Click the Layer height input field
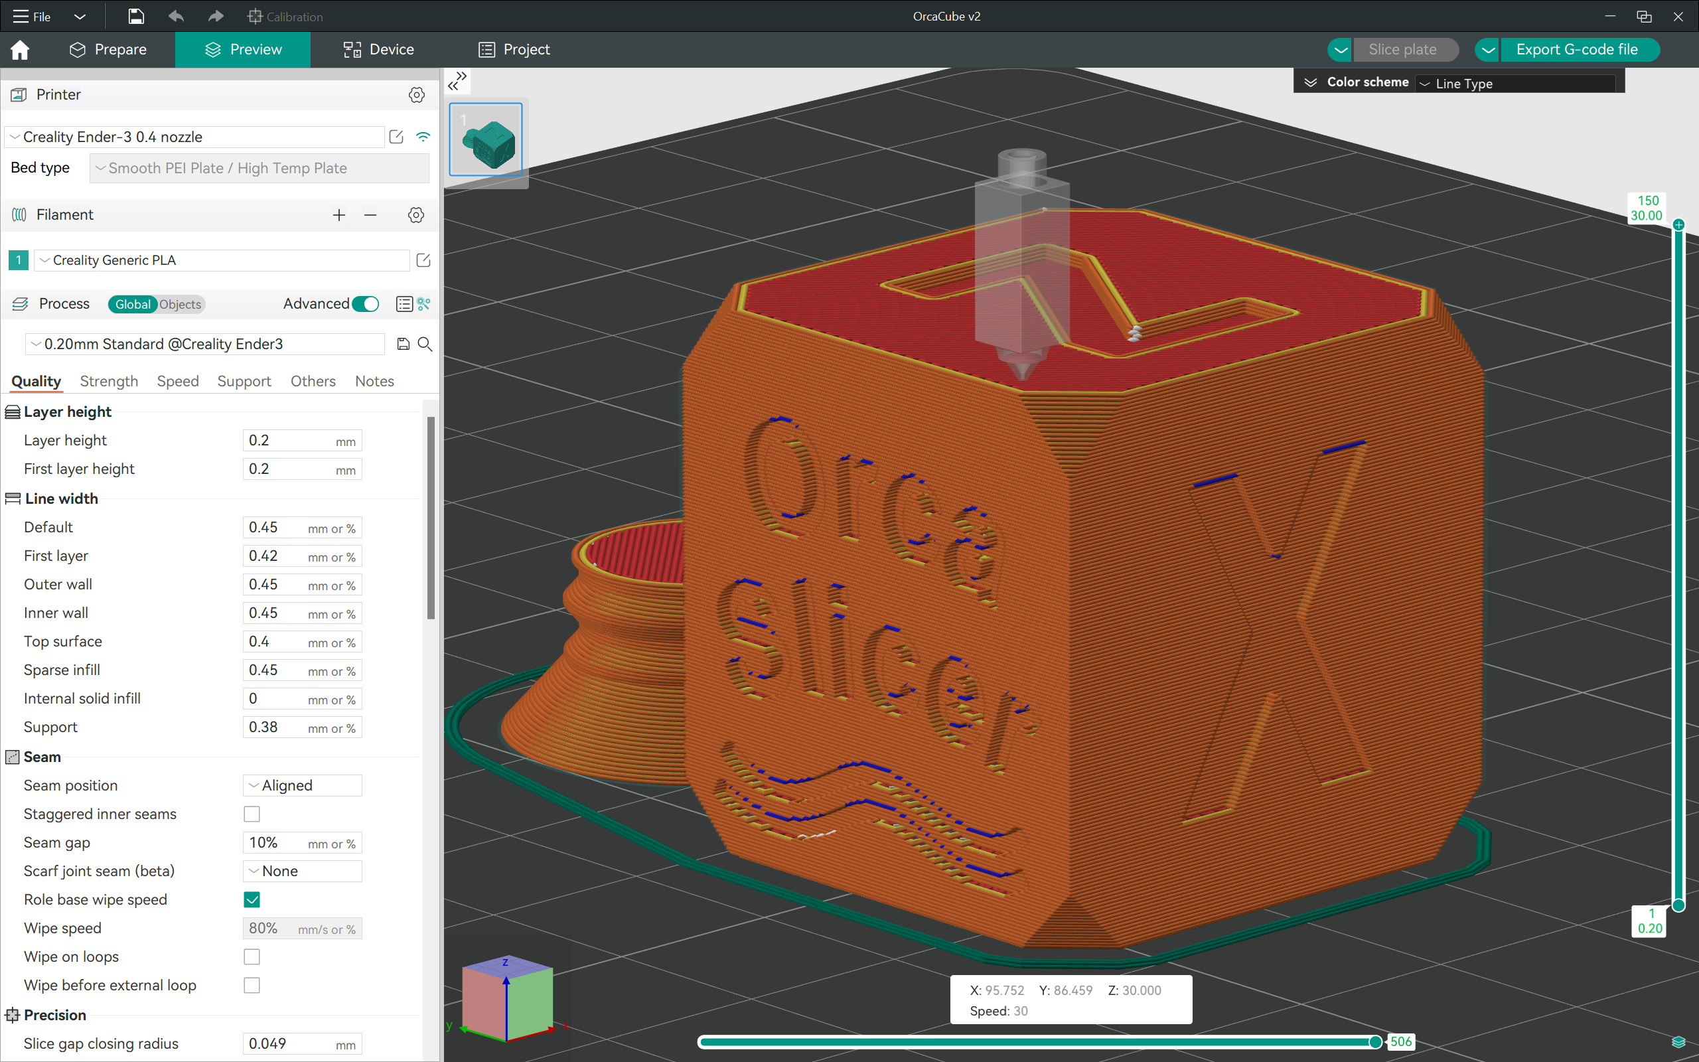Image resolution: width=1699 pixels, height=1062 pixels. 303,440
